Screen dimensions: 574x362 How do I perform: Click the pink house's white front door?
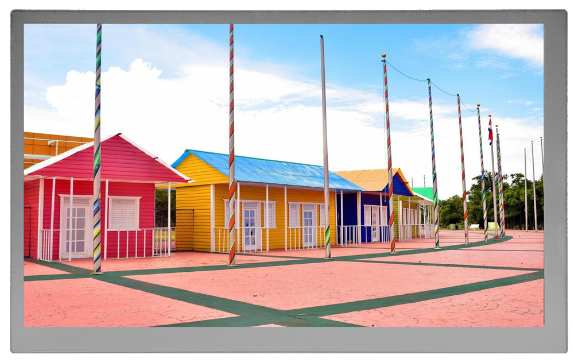point(76,227)
